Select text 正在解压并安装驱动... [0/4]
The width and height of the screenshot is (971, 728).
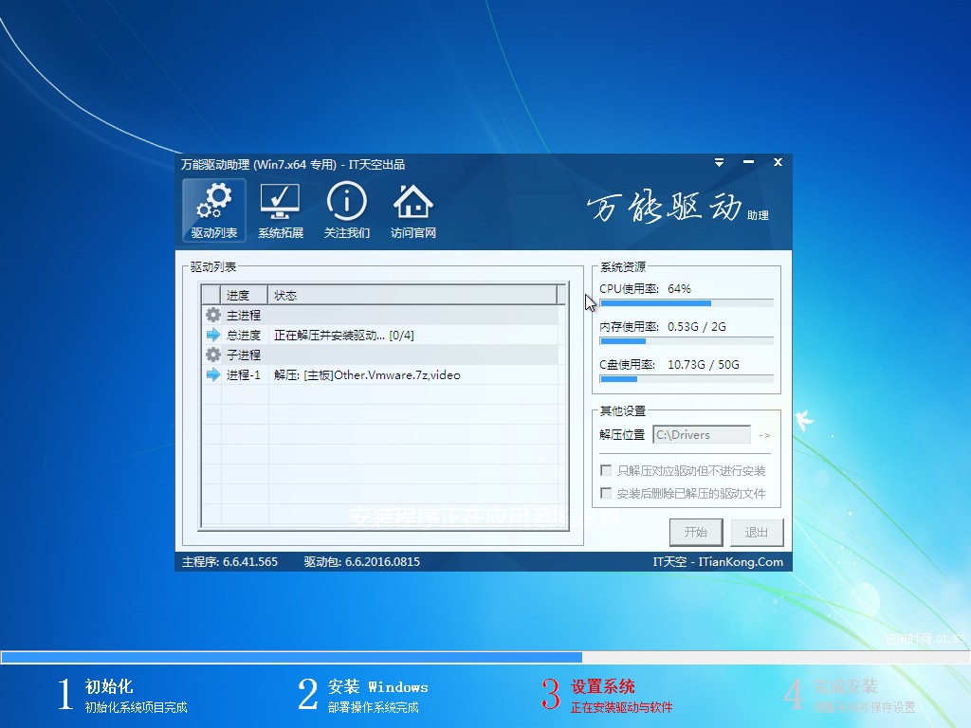[343, 336]
